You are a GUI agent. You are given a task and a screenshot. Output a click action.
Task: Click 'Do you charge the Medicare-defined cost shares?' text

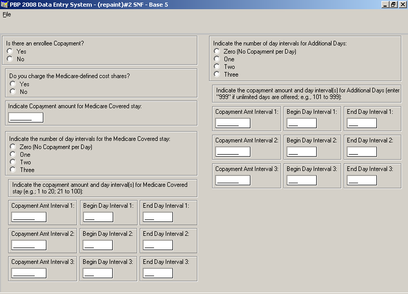point(69,76)
